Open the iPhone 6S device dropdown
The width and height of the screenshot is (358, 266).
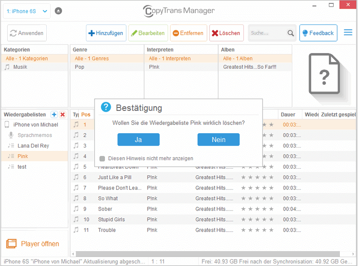coord(27,11)
